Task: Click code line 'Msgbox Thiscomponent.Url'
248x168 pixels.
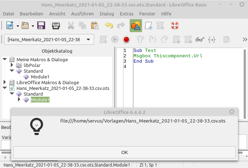Action: [x=168, y=56]
